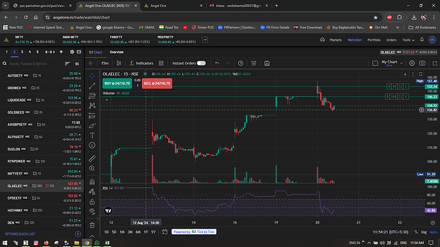The width and height of the screenshot is (440, 247).
Task: Open the Tools dropdown menu
Action: point(408,40)
